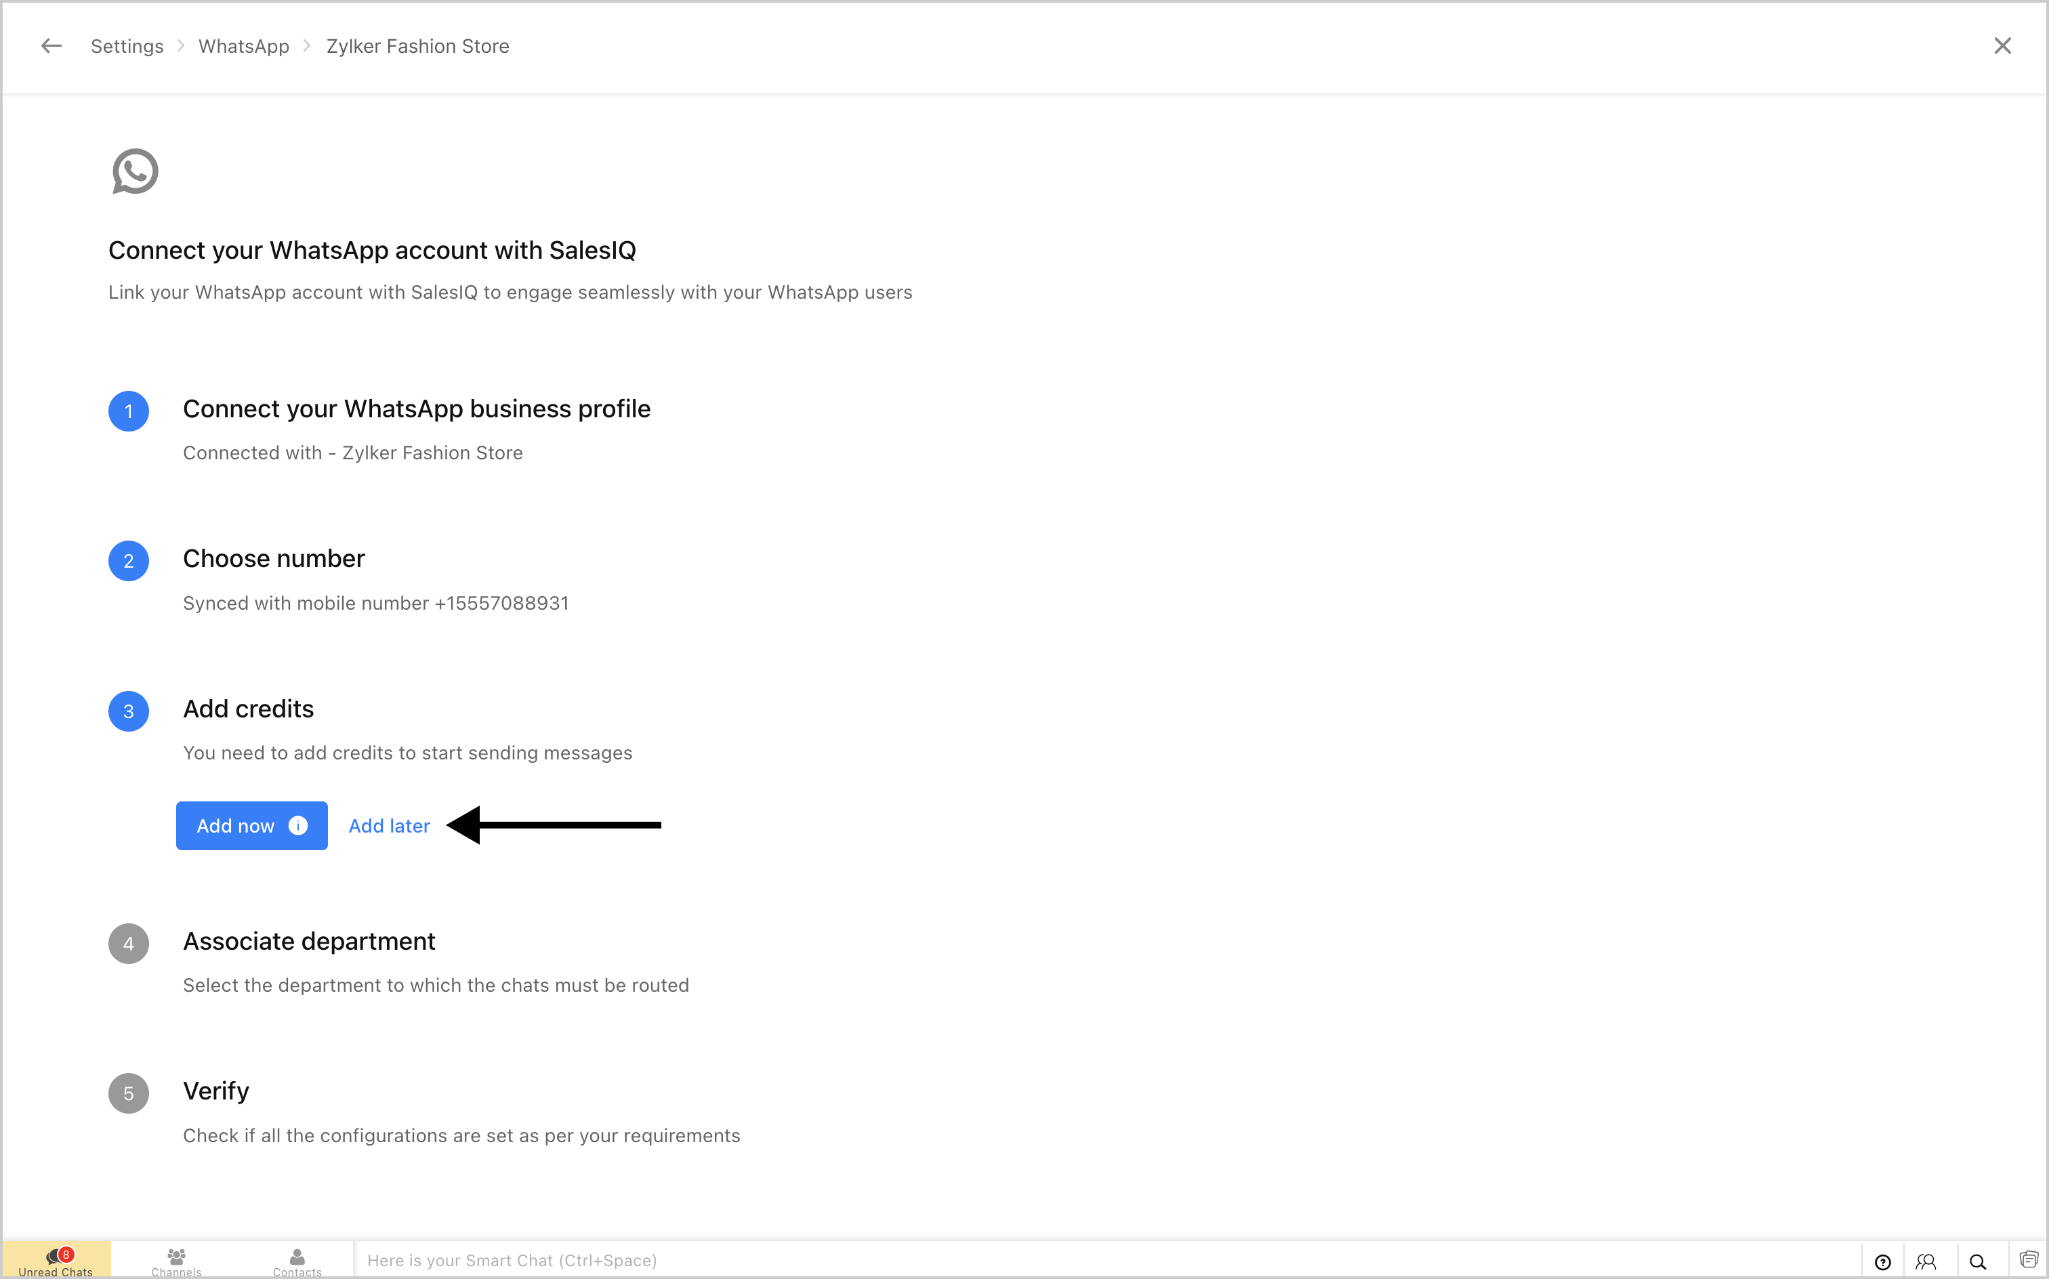Click the search magnifier icon
The image size is (2049, 1279).
pyautogui.click(x=1978, y=1262)
